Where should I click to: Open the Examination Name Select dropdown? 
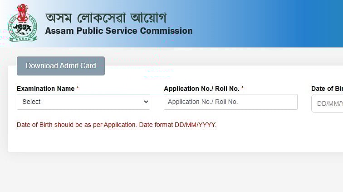pyautogui.click(x=83, y=102)
